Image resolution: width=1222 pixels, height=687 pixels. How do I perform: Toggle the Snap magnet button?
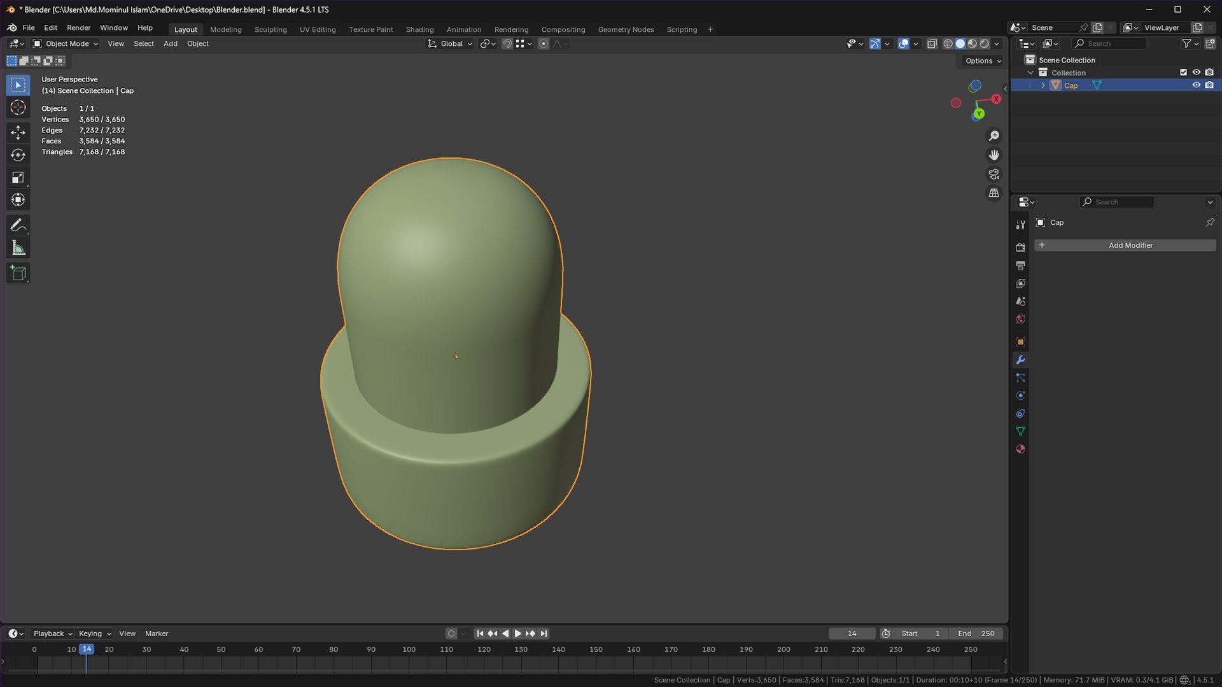point(507,43)
